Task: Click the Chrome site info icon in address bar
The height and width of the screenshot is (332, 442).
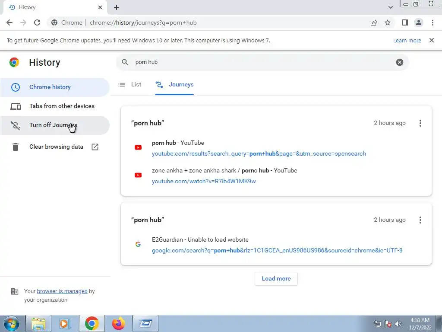Action: pos(54,22)
